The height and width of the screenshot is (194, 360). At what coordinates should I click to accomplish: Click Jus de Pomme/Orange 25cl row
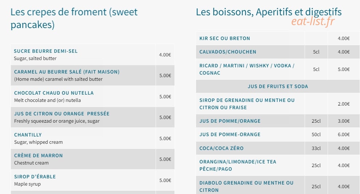278,121
